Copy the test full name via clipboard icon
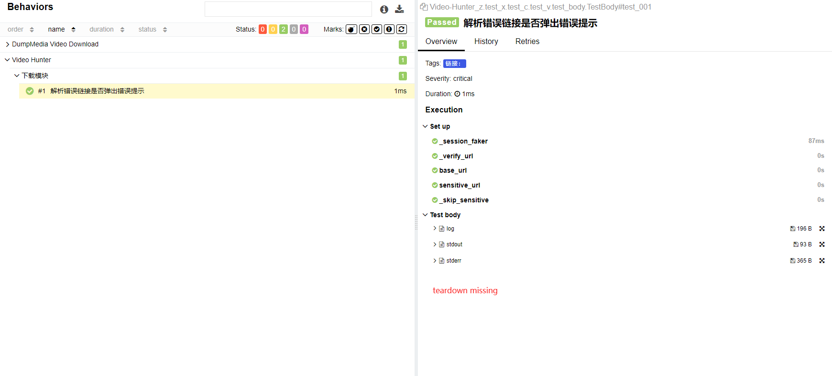Screen dimensions: 832x376 [424, 7]
